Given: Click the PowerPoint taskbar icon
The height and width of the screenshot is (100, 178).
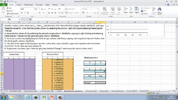Looking at the screenshot, I should tap(52, 97).
